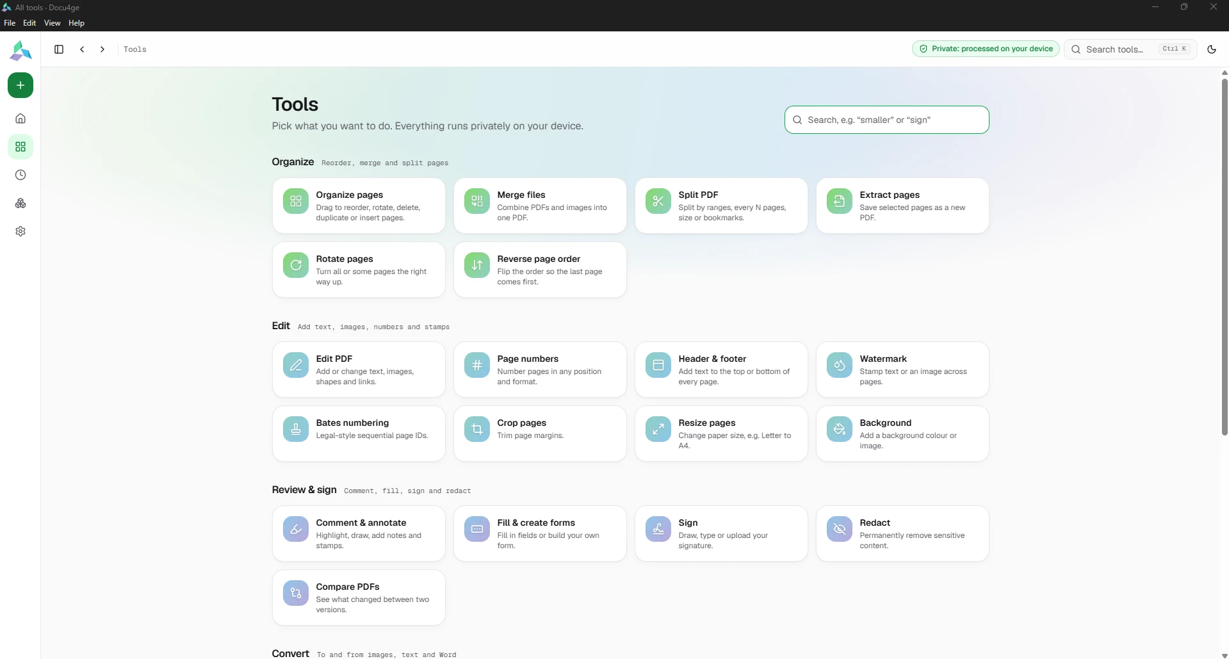
Task: Click the green plus new document button
Action: pos(20,85)
